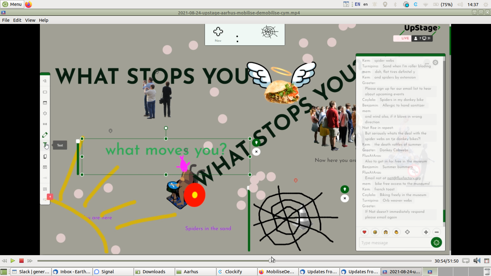The image size is (491, 276).
Task: Open the Streams broadcast tool icon
Action: click(x=45, y=124)
